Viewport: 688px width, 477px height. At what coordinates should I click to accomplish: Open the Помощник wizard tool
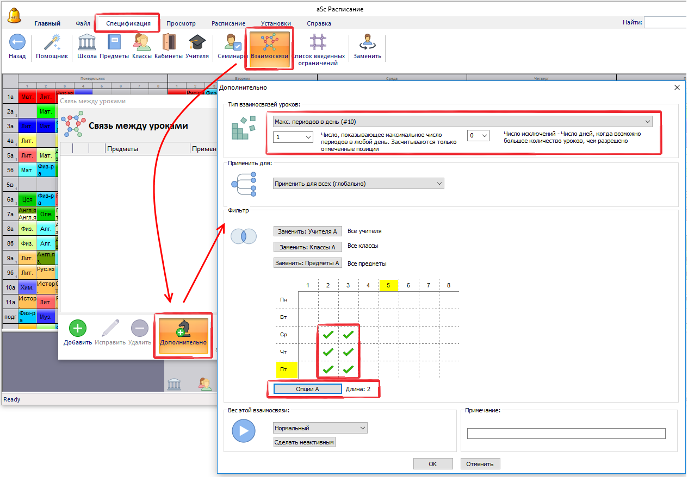[52, 43]
